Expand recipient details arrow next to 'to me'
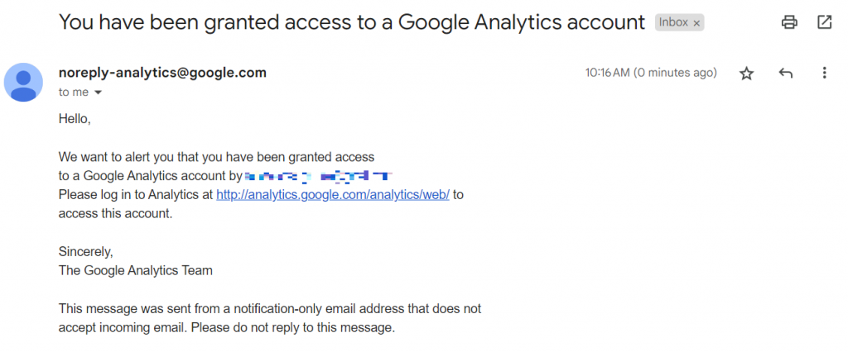The height and width of the screenshot is (352, 848). (99, 93)
